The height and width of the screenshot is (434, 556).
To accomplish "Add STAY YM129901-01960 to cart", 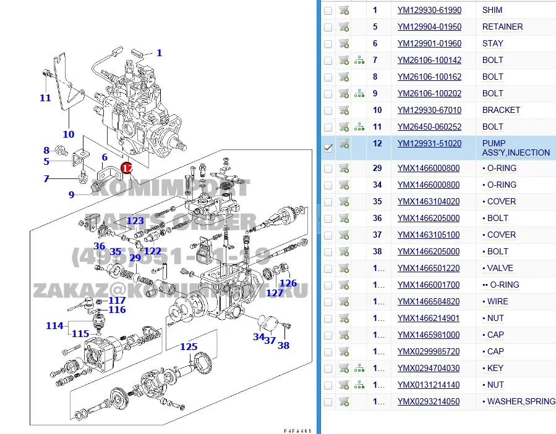I will click(344, 43).
